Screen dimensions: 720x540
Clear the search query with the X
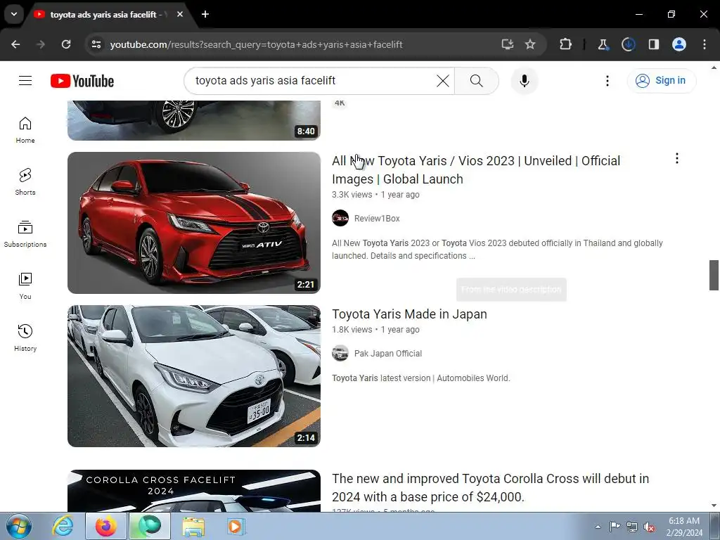pyautogui.click(x=443, y=81)
